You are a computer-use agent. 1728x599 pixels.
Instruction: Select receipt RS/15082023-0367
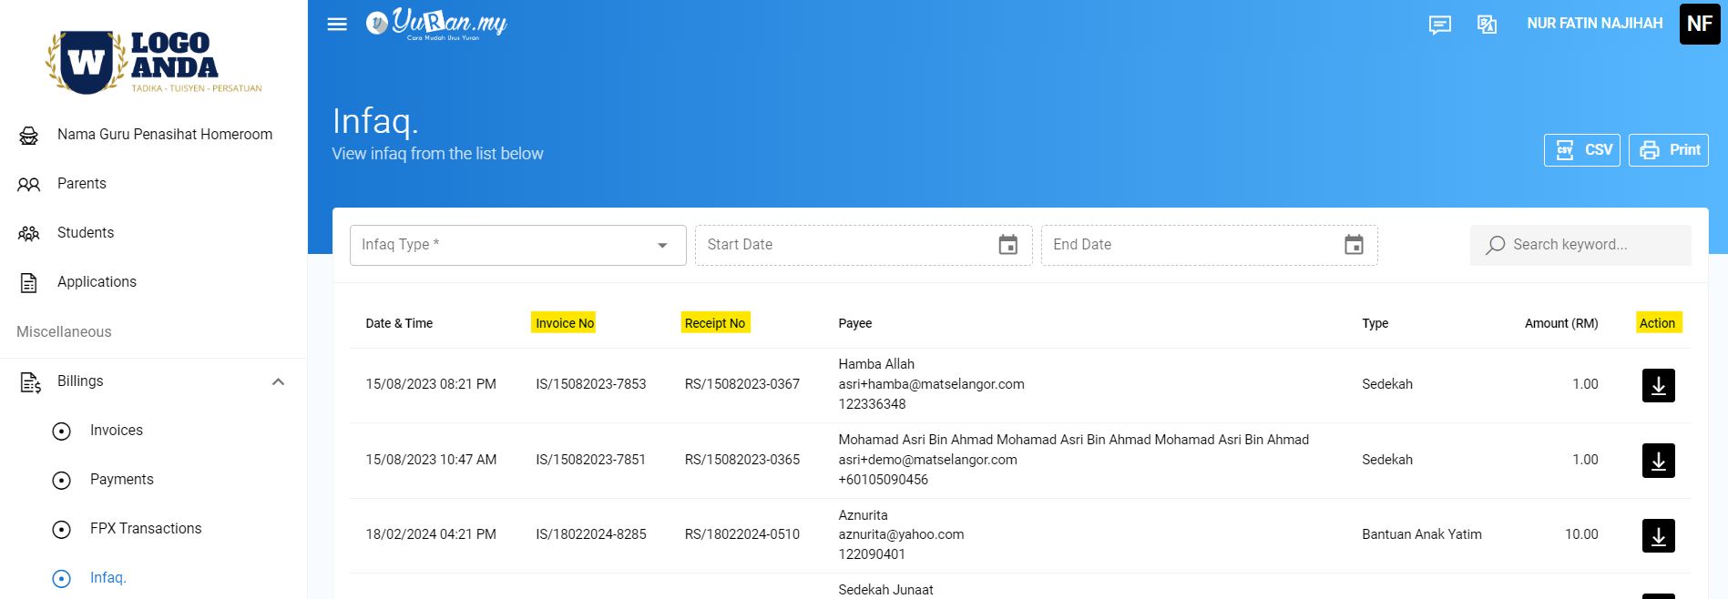click(742, 384)
